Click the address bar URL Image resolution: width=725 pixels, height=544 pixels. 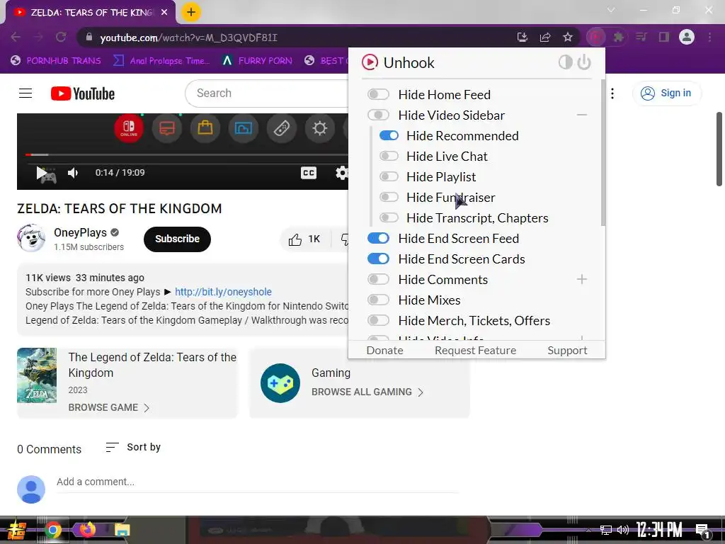[188, 38]
